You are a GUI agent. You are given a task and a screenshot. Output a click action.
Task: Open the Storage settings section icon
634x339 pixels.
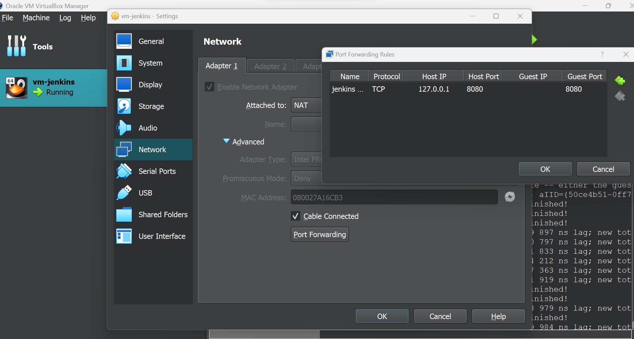(124, 106)
